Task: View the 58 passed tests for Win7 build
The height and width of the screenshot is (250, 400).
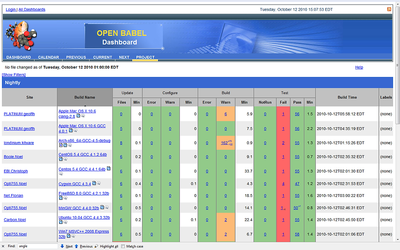Action: (297, 234)
